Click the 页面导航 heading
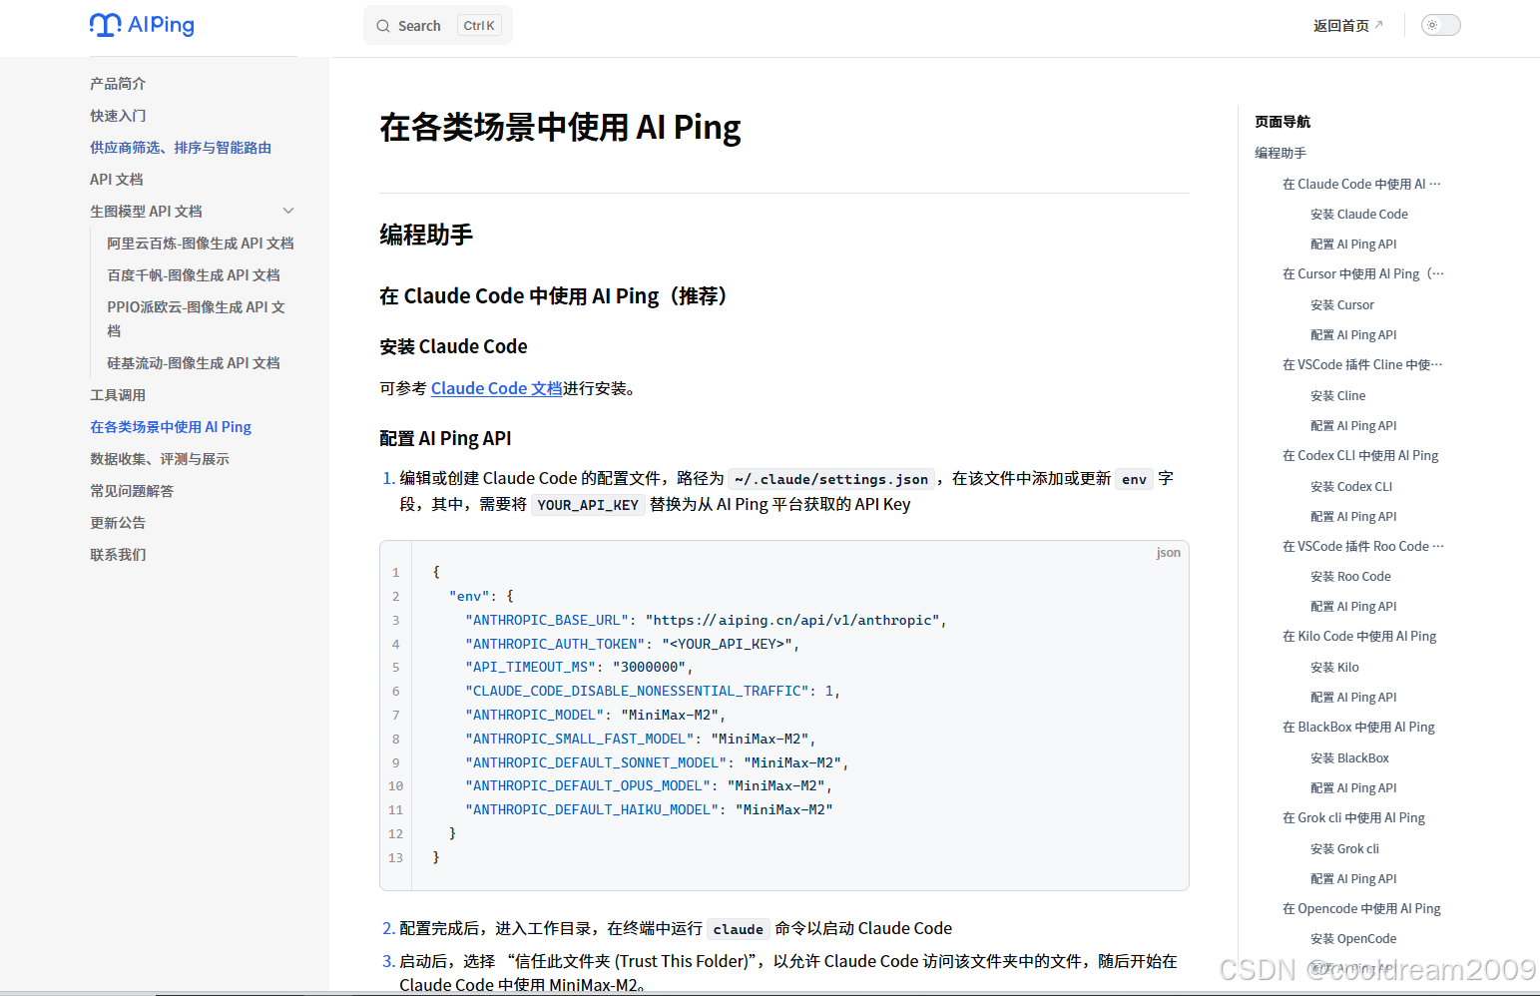Image resolution: width=1540 pixels, height=996 pixels. coord(1283,122)
